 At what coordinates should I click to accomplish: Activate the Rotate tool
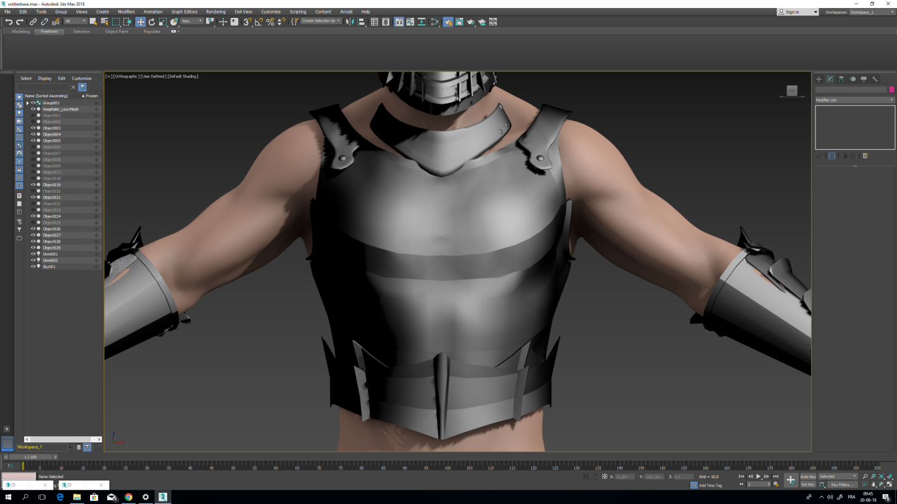[x=152, y=22]
